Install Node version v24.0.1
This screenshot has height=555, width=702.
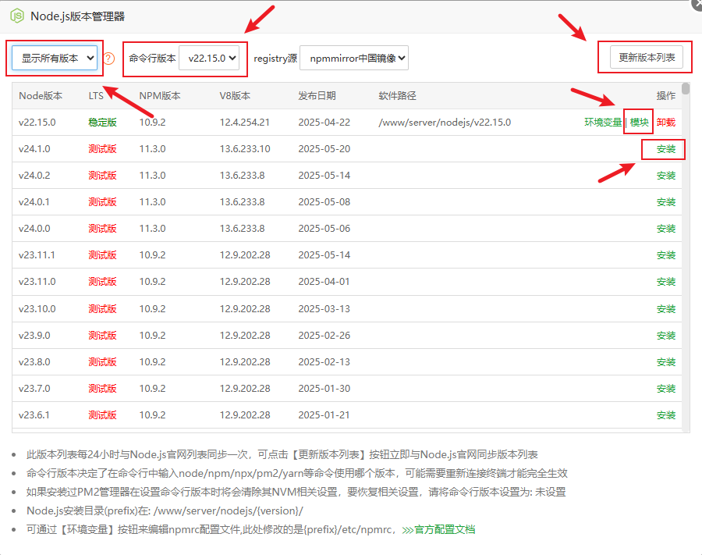tap(666, 202)
